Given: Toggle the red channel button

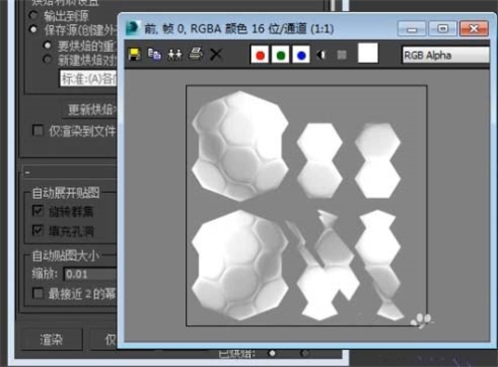Looking at the screenshot, I should [260, 55].
